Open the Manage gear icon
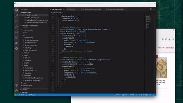 point(17,91)
